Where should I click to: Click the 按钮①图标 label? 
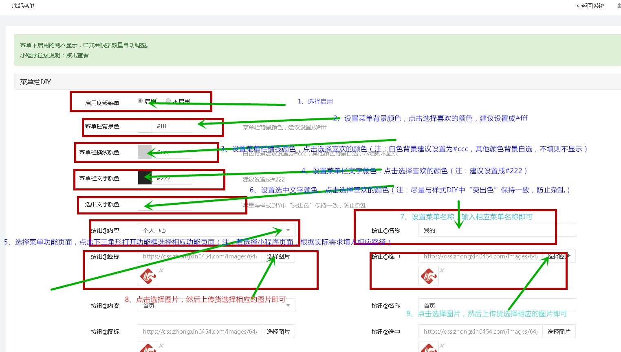click(105, 256)
